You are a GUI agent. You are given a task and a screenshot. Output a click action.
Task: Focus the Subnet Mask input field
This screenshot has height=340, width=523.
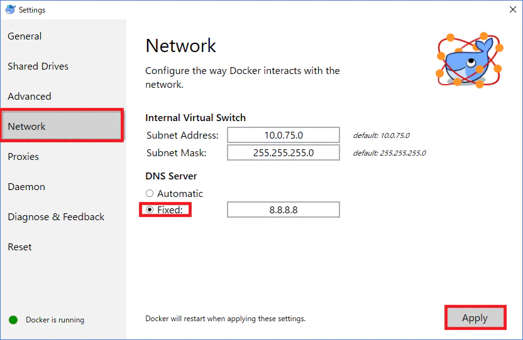point(284,153)
